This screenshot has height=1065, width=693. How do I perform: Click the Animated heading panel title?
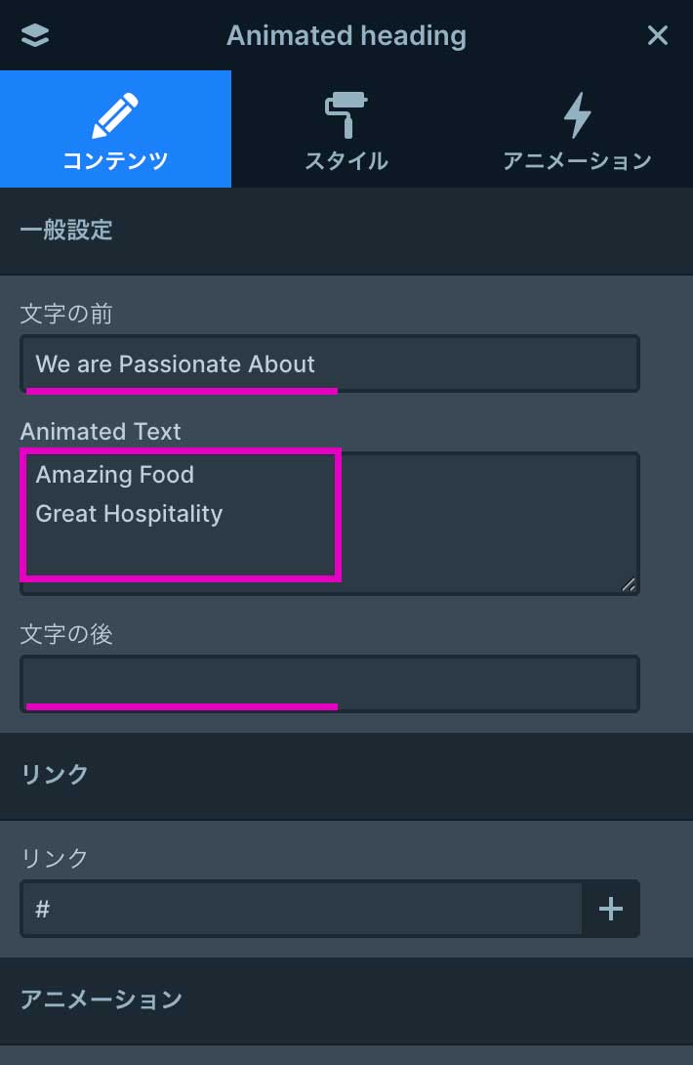[x=346, y=36]
